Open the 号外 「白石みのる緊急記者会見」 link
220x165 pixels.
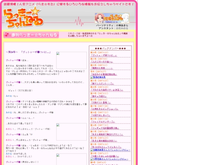[x=104, y=74]
